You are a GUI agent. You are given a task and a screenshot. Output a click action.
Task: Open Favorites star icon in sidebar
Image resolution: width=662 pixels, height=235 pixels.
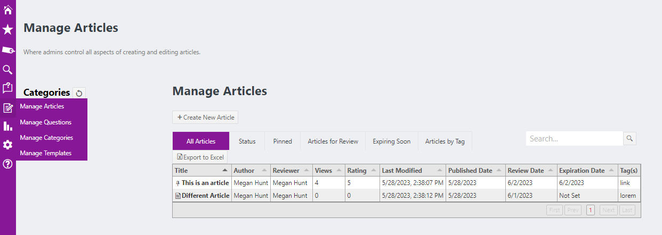click(8, 30)
